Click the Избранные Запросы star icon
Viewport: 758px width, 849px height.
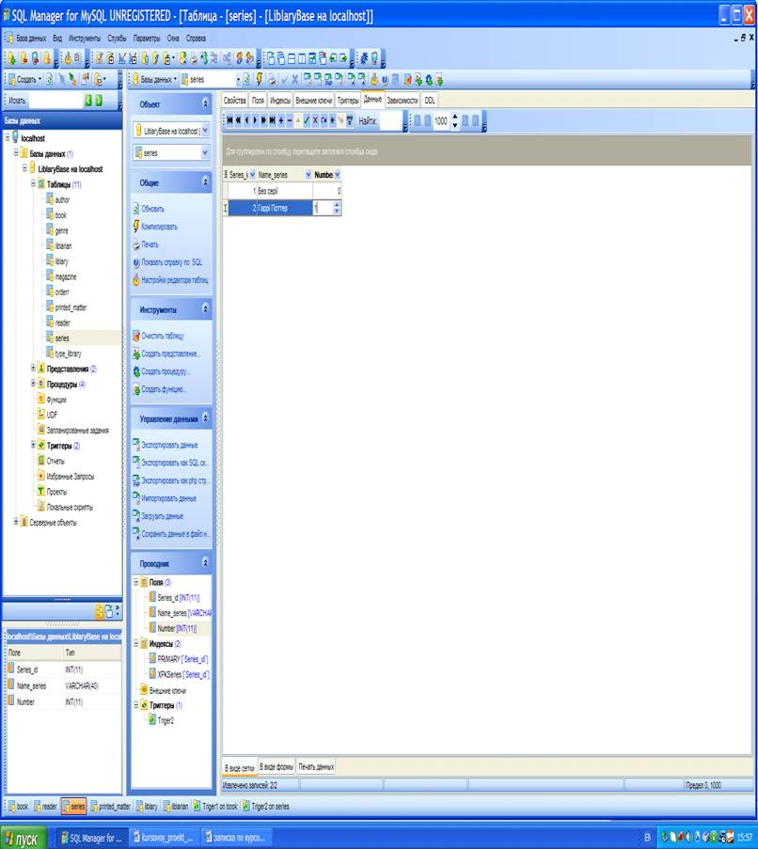(41, 476)
